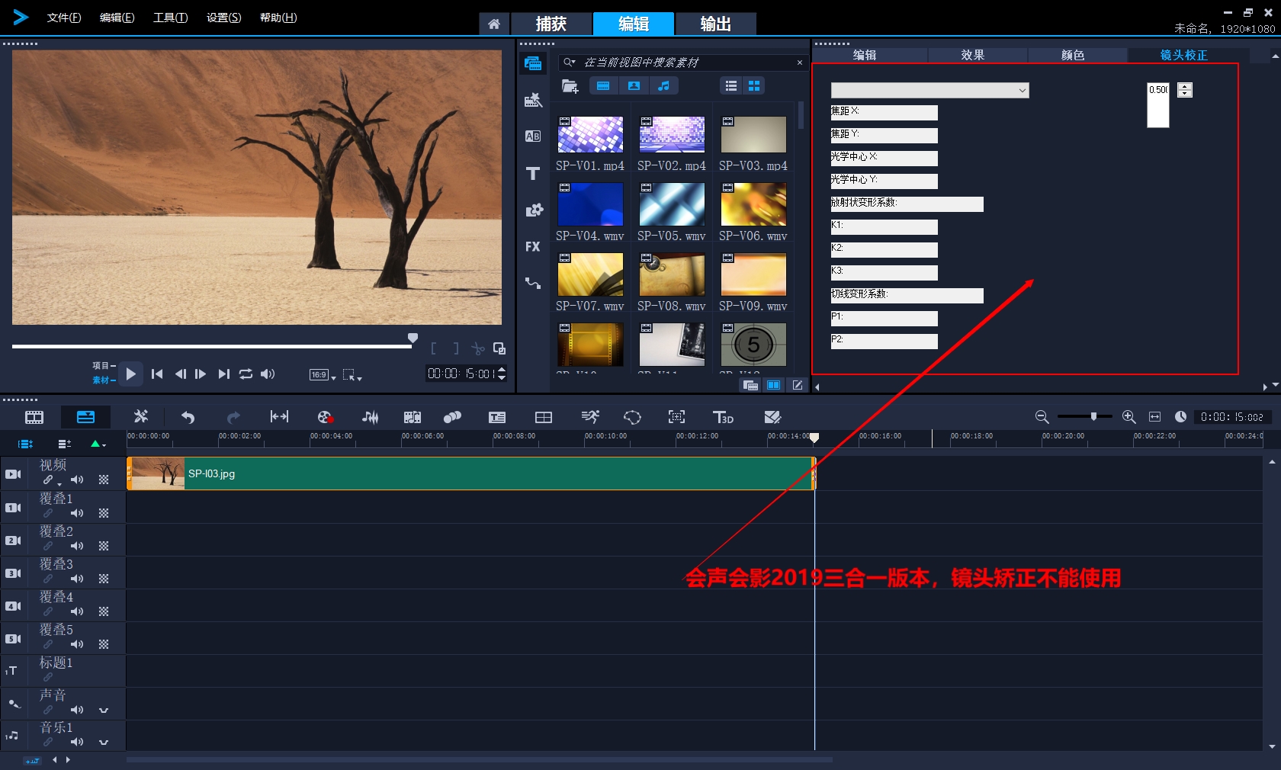
Task: Toggle show audio files filter in library
Action: (663, 86)
